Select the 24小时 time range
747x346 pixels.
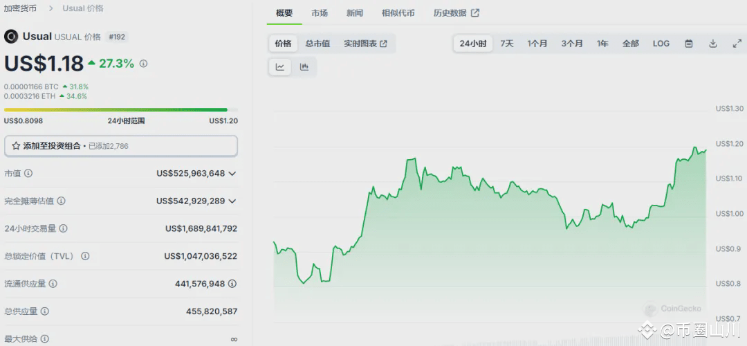[473, 44]
